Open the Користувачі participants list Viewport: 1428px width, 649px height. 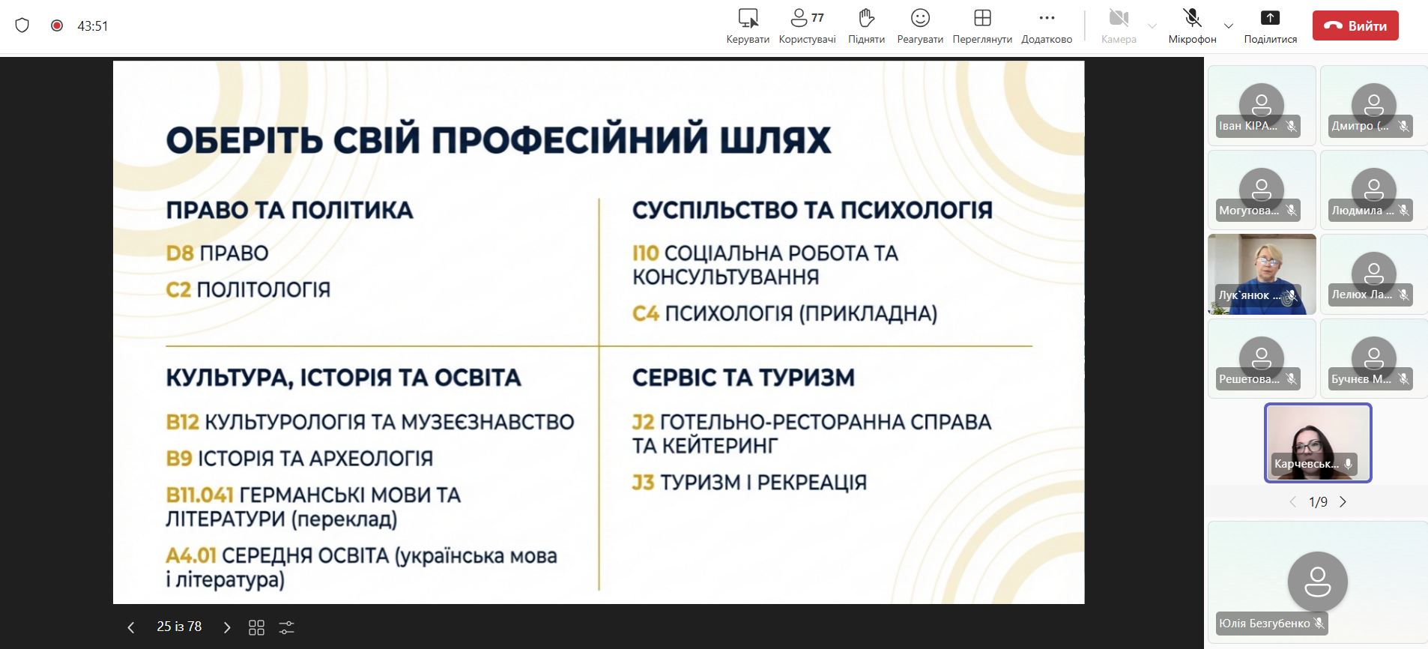807,26
